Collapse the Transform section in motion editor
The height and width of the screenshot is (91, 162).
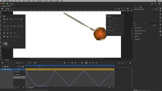14,72
